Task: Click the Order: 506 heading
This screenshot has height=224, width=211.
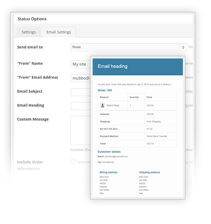Action: tap(105, 90)
